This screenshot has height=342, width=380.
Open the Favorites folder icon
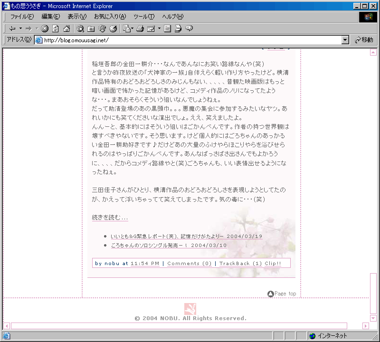pos(91,28)
